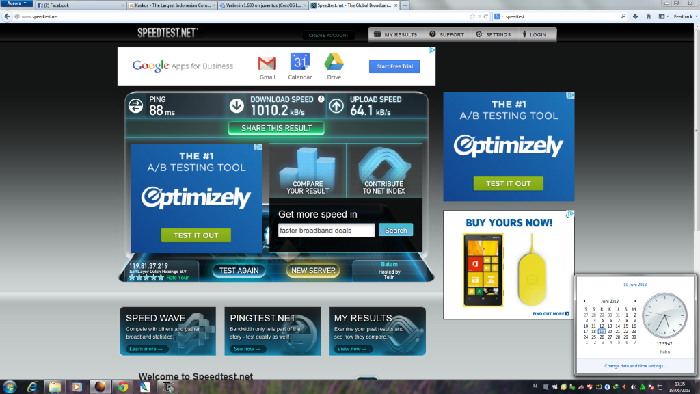Click the Juni 2013 calendar header
Viewport: 700px width, 394px height.
click(x=610, y=301)
